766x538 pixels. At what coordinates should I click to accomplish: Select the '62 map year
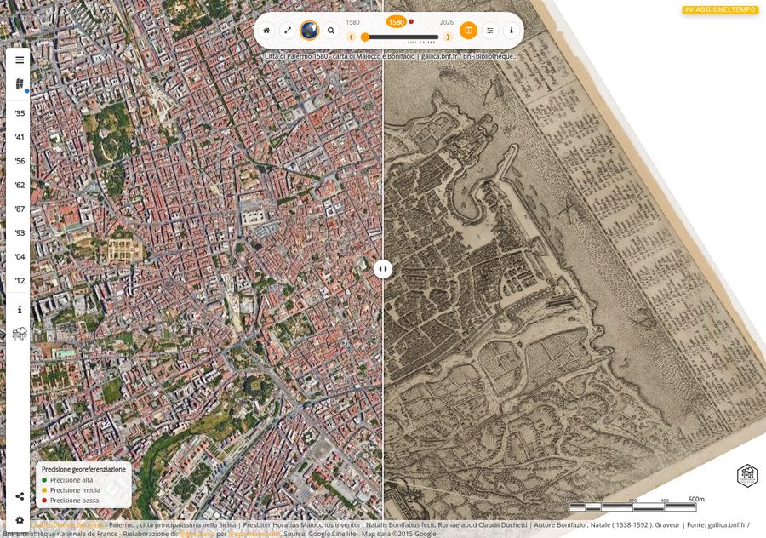(x=20, y=186)
